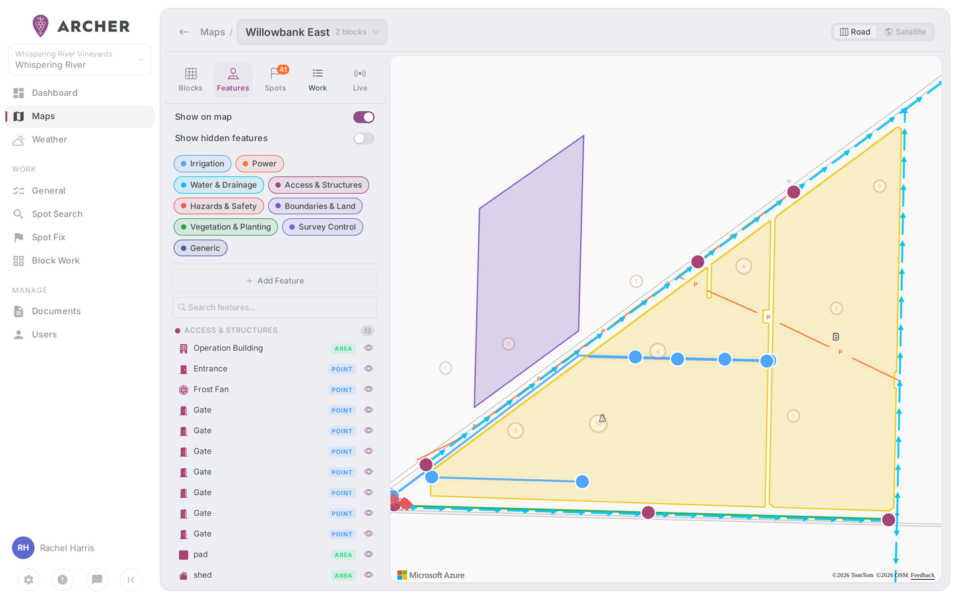Screen dimensions: 958x599
Task: Hide Entrance with eye icon
Action: [369, 369]
